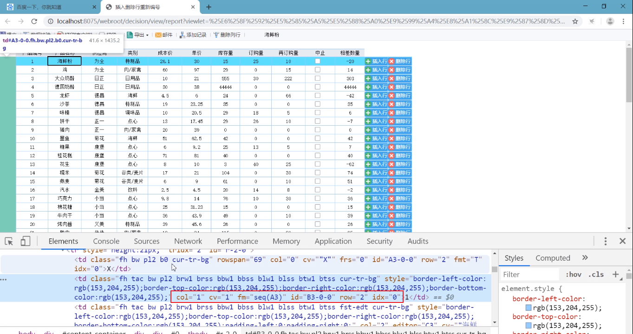This screenshot has height=334, width=633.
Task: Tick the 中止 checkbox for row 18 棉花糖
Action: click(x=318, y=207)
